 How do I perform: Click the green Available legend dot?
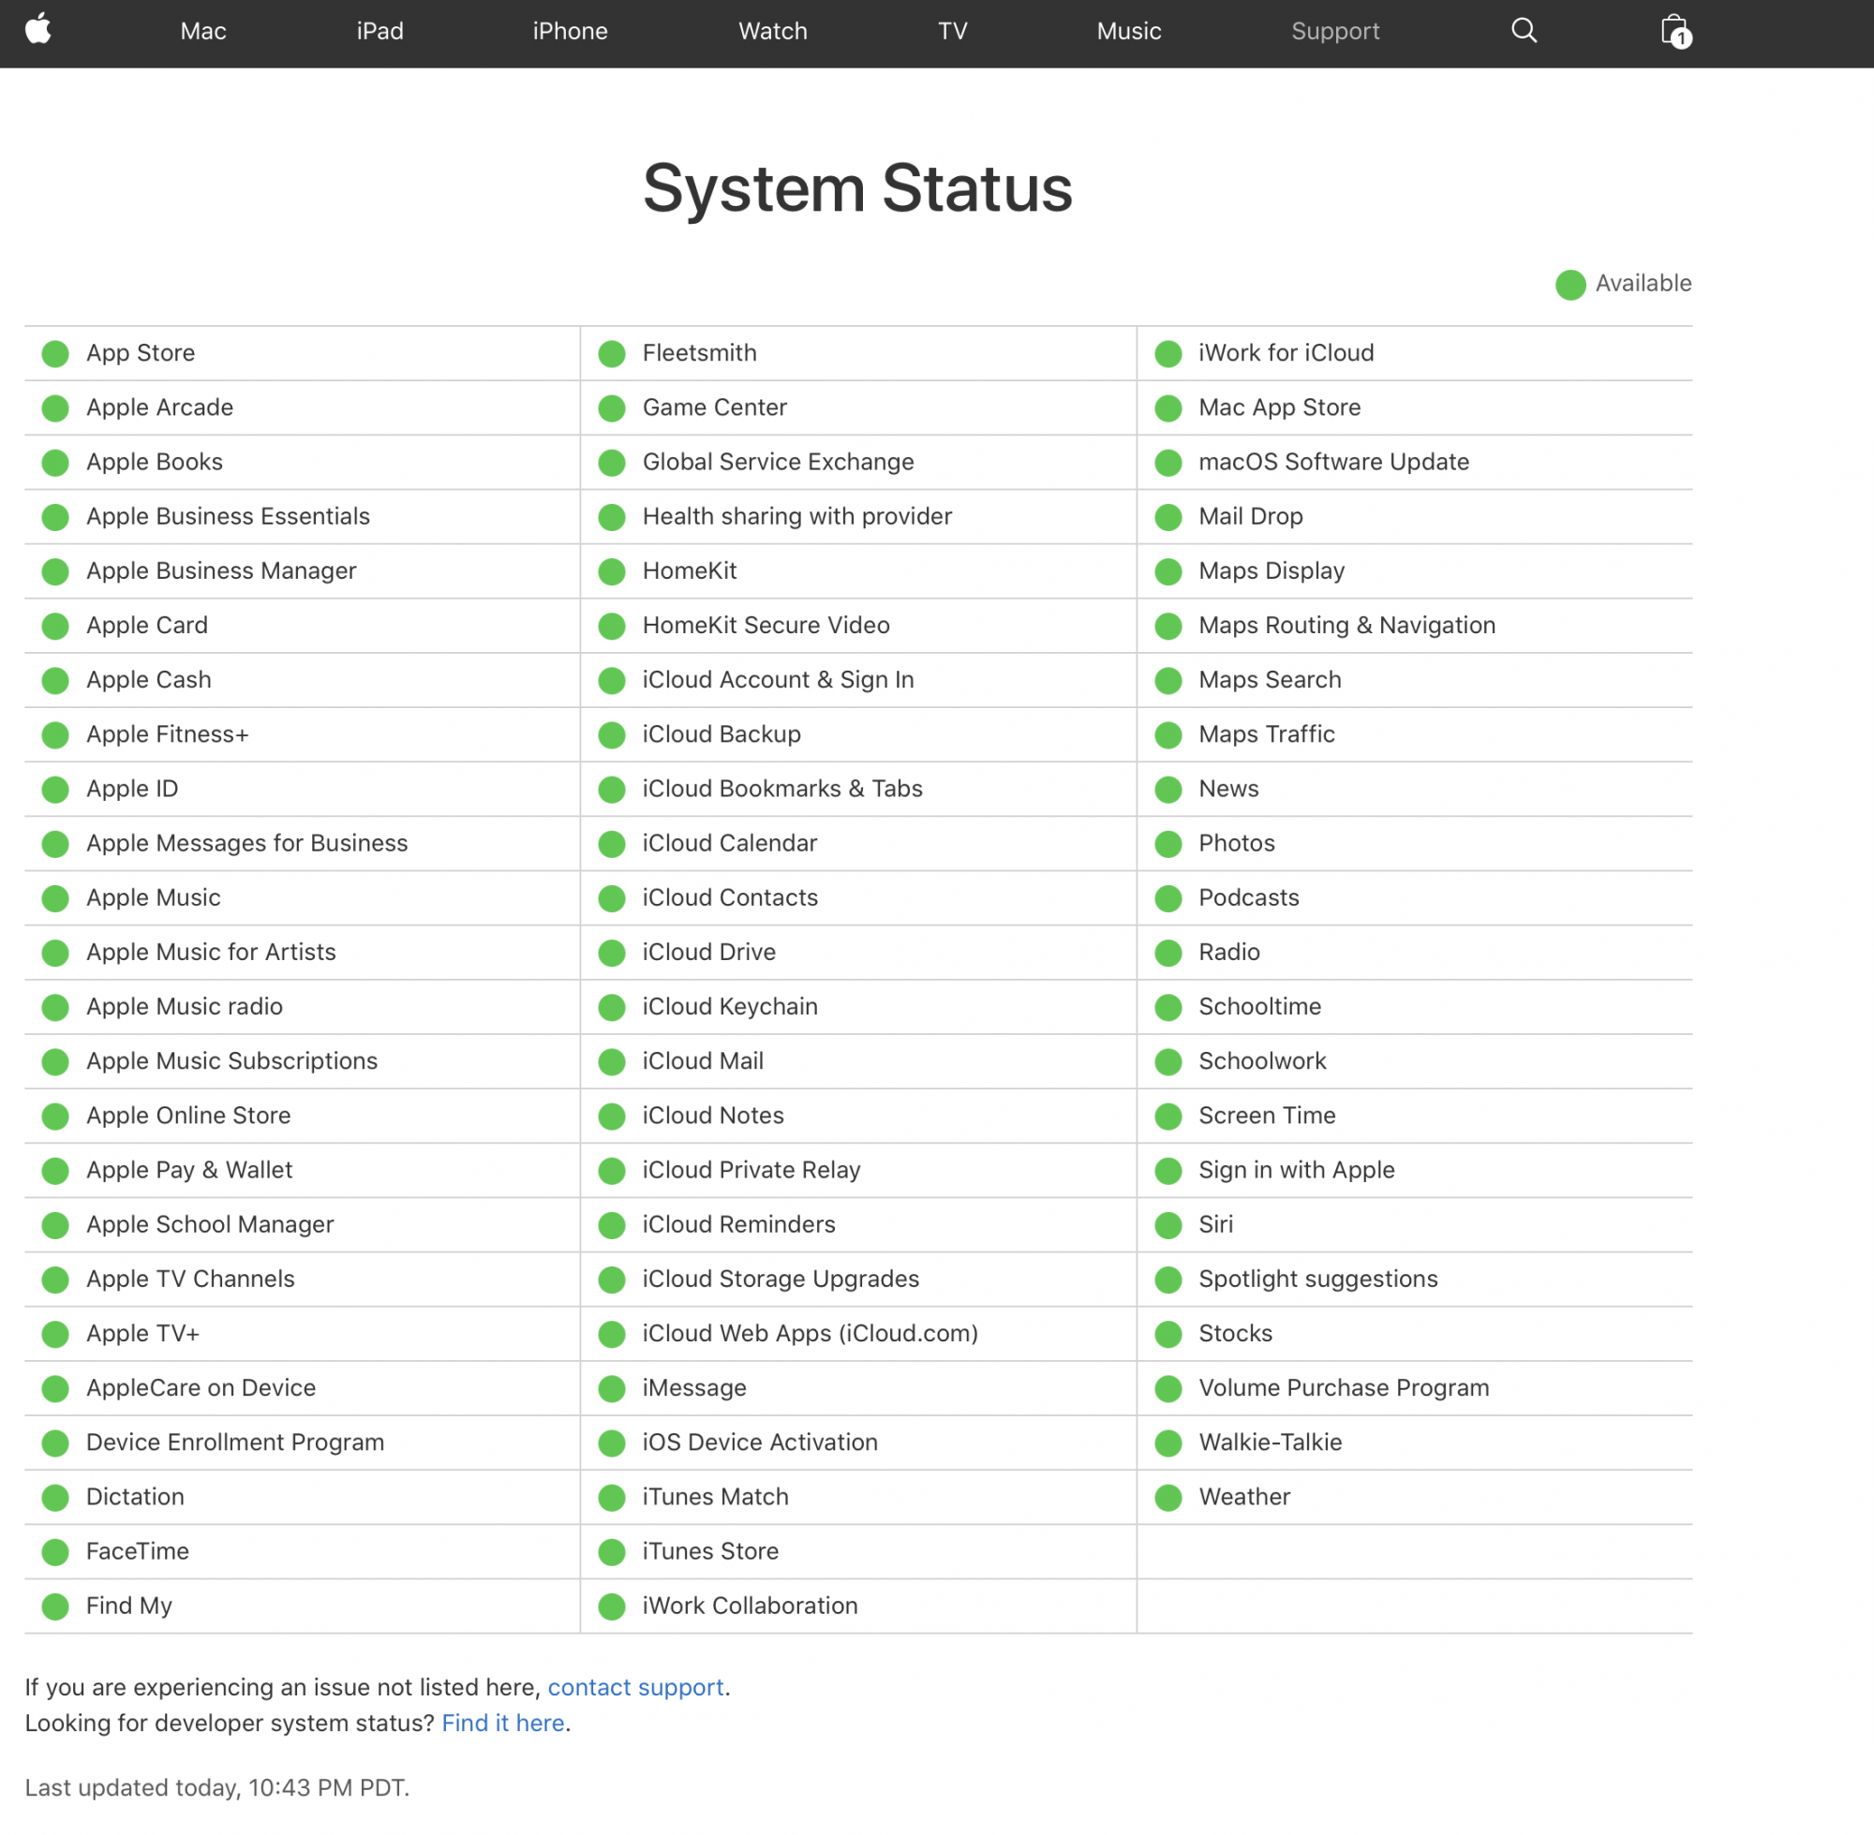coord(1570,285)
